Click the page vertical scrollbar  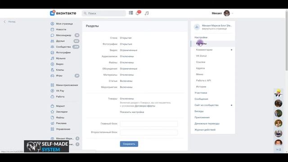(287, 40)
